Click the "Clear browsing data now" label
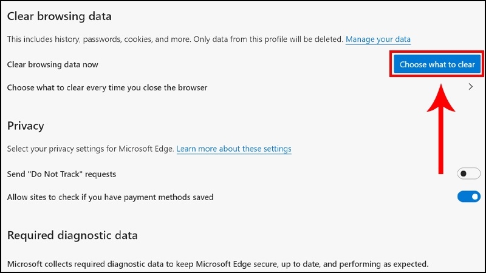 pyautogui.click(x=52, y=64)
